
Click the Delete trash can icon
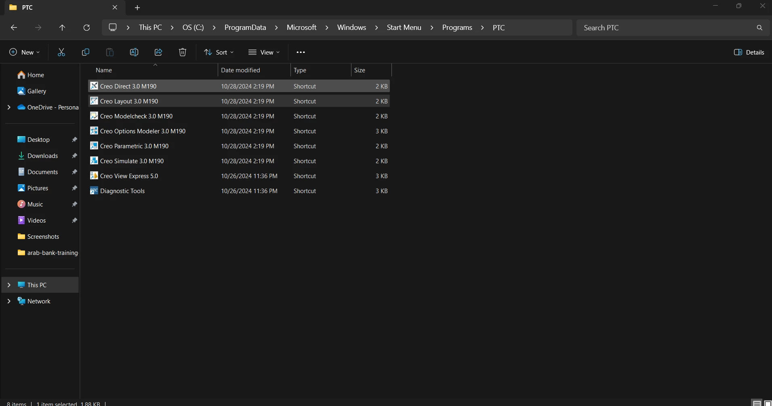pyautogui.click(x=183, y=52)
